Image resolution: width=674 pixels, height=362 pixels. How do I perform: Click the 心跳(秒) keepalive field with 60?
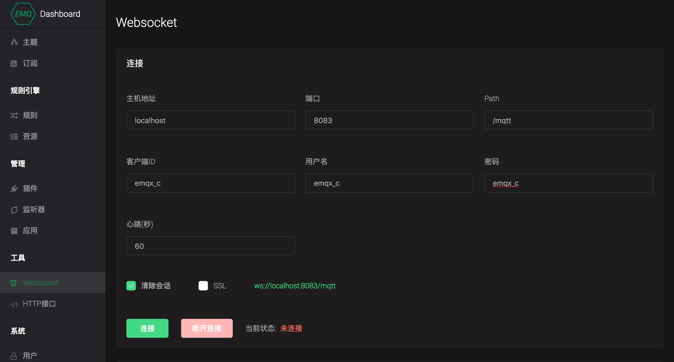210,246
